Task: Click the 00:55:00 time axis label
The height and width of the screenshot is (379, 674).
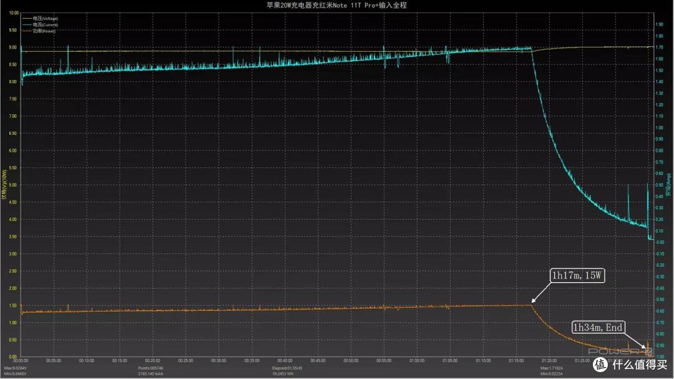Action: click(x=384, y=360)
